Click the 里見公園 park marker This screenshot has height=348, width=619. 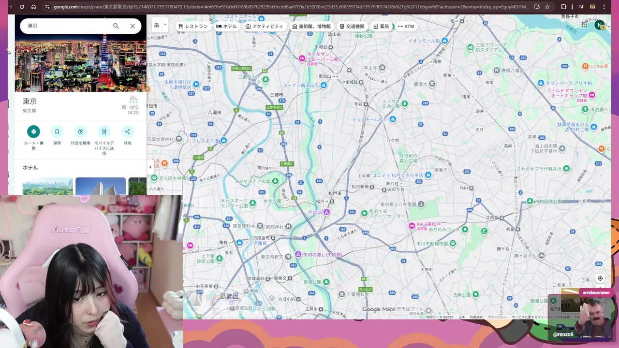[326, 282]
